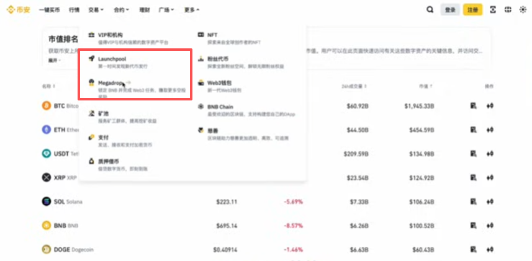Click the BNB Chain menu icon
532x261 pixels.
coord(201,107)
